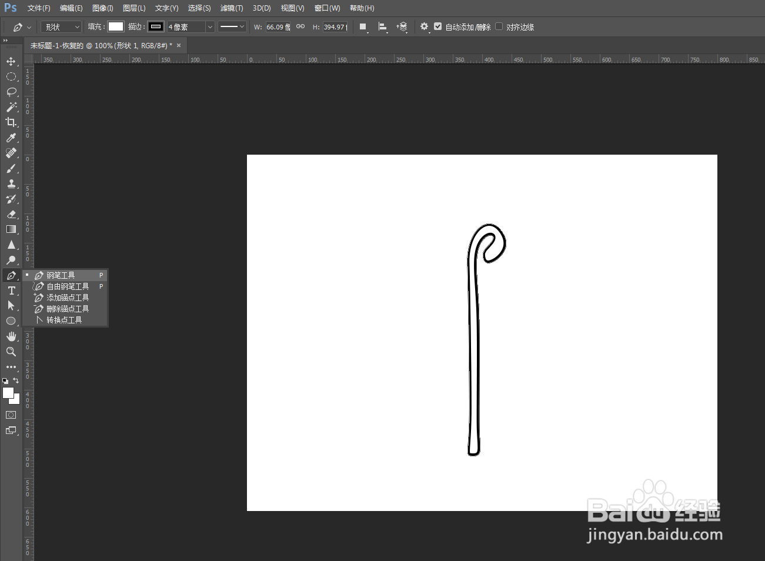Select the Eyedropper tool

[x=11, y=138]
